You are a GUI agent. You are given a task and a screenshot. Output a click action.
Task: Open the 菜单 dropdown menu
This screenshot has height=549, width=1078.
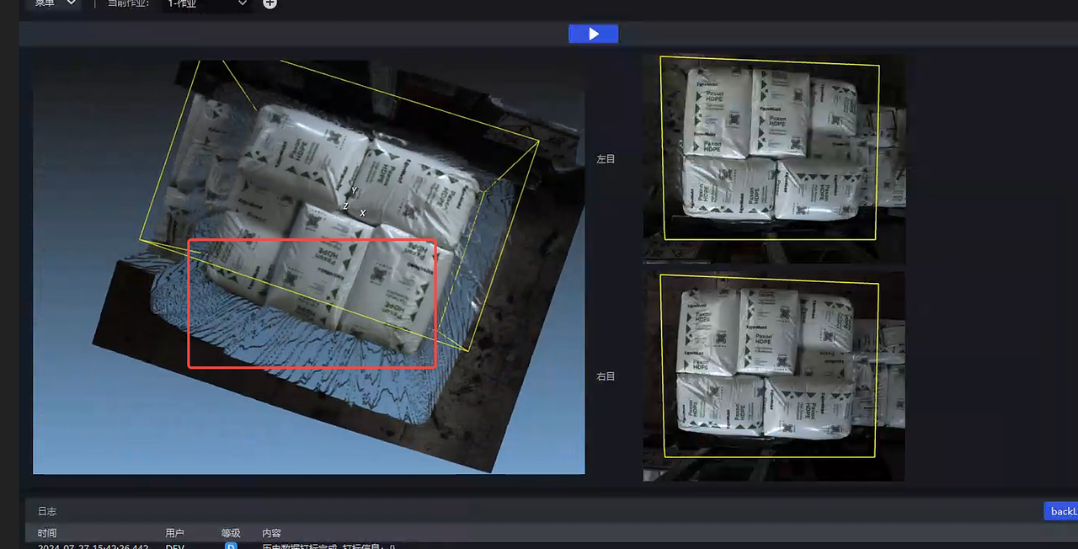coord(56,3)
